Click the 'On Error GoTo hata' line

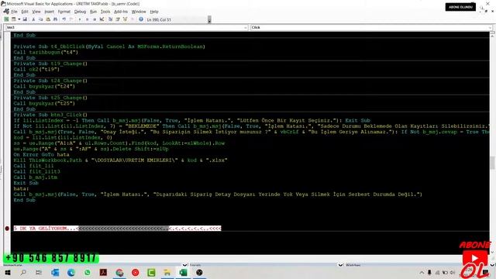41,155
